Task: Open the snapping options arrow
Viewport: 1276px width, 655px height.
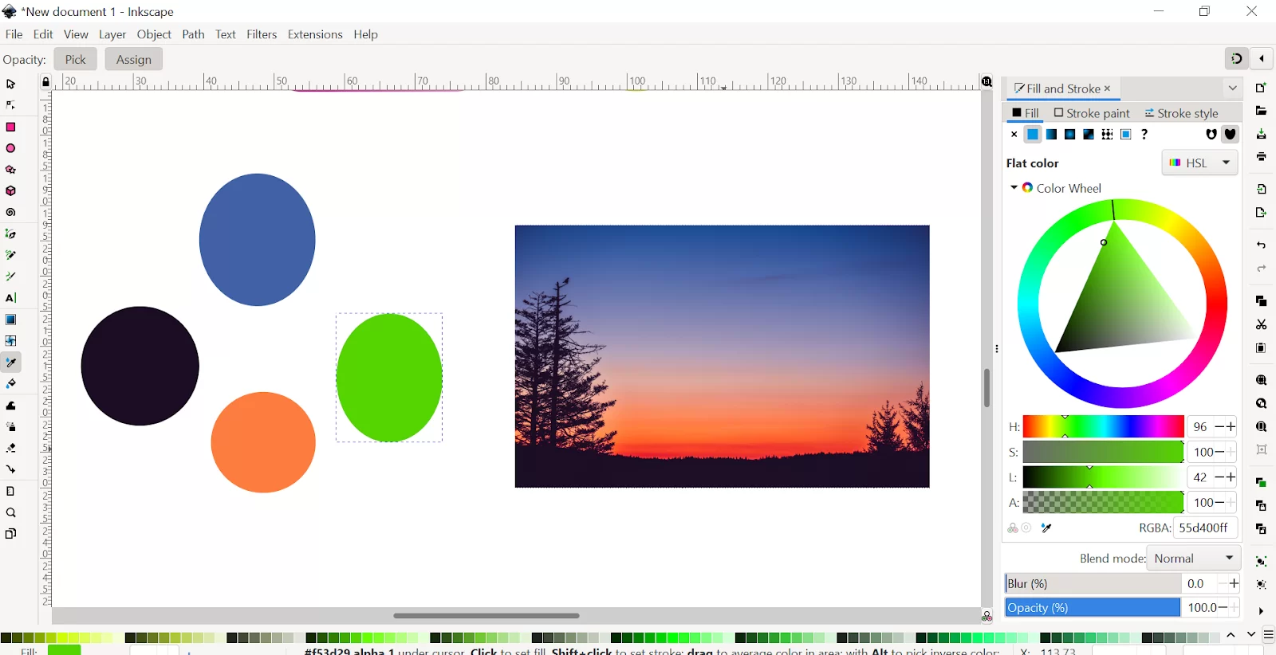Action: 1262,58
